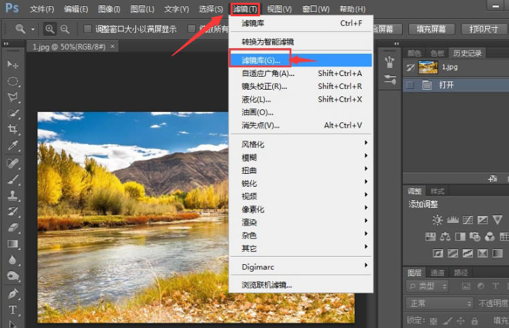Choose 滤镜库(G)... from the filter menu
The image size is (509, 328).
point(301,60)
